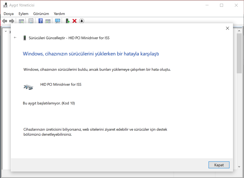Click the Update driver green arrow icon

click(x=67, y=21)
